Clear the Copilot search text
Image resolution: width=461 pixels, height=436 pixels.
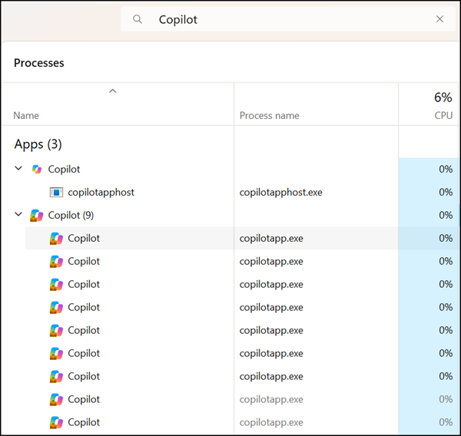[439, 19]
